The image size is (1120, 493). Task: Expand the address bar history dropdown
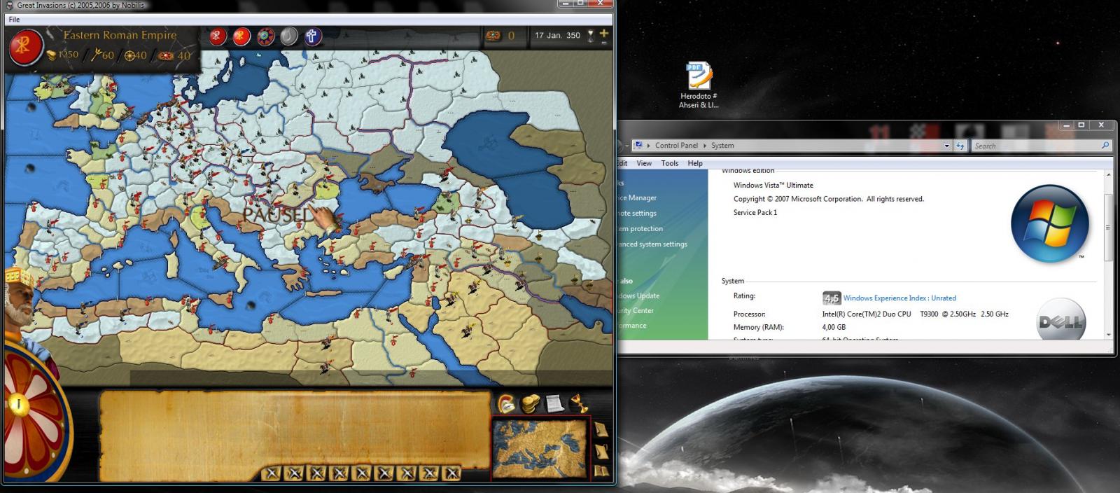946,146
